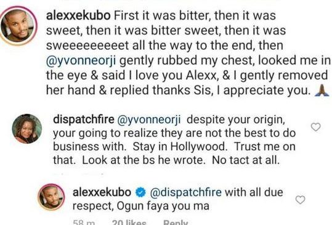Image resolution: width=332 pixels, height=225 pixels.
Task: Click alexxekubo username in the caption
Action: (78, 15)
